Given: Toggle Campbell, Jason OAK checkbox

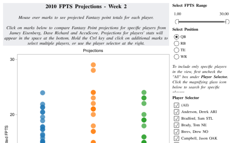Looking at the screenshot, I should [176, 138].
